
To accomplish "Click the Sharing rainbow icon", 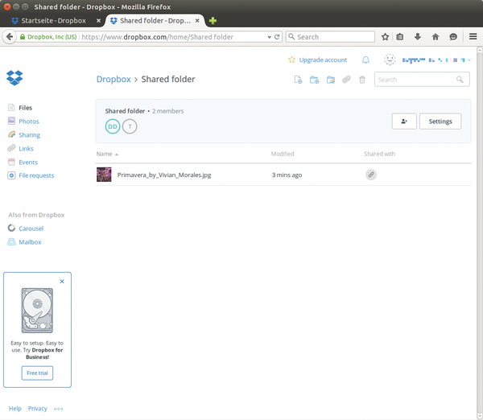I will pos(11,134).
